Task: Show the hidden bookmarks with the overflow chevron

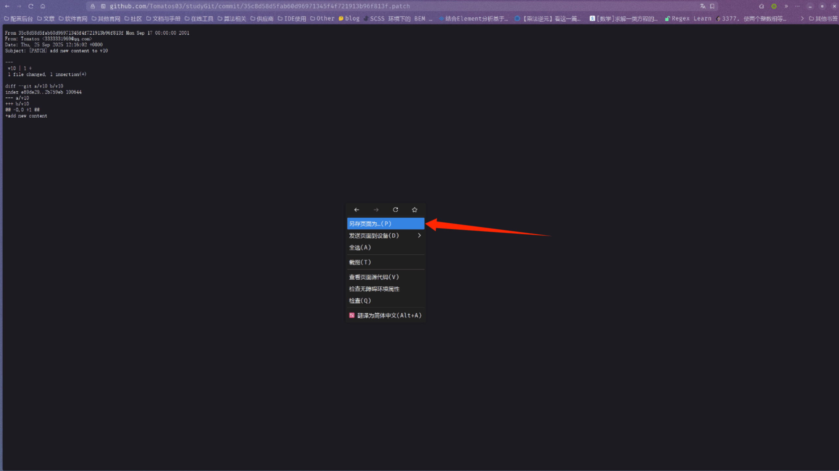Action: pyautogui.click(x=802, y=19)
